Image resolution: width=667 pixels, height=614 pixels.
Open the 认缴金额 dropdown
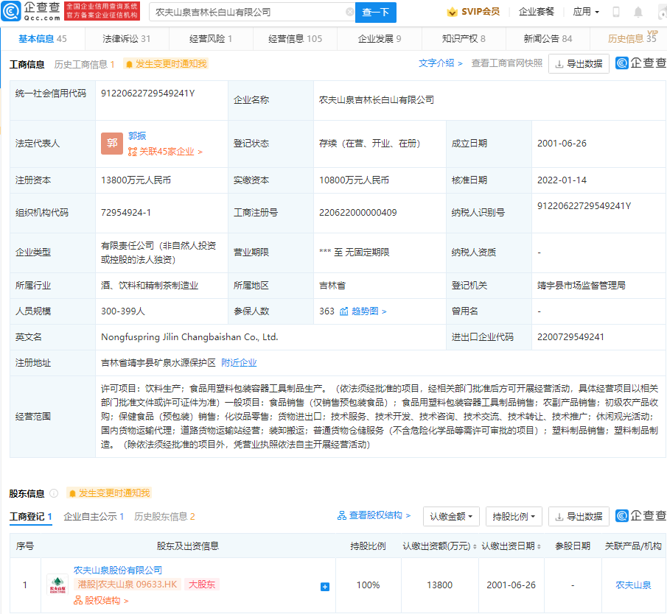coord(451,516)
